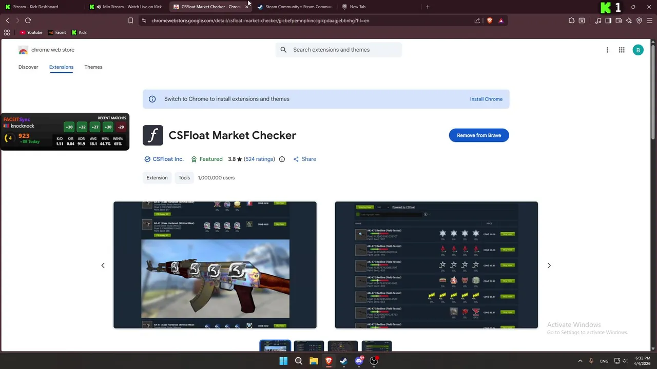The image size is (657, 369).
Task: Open a new browser tab with plus
Action: click(428, 7)
